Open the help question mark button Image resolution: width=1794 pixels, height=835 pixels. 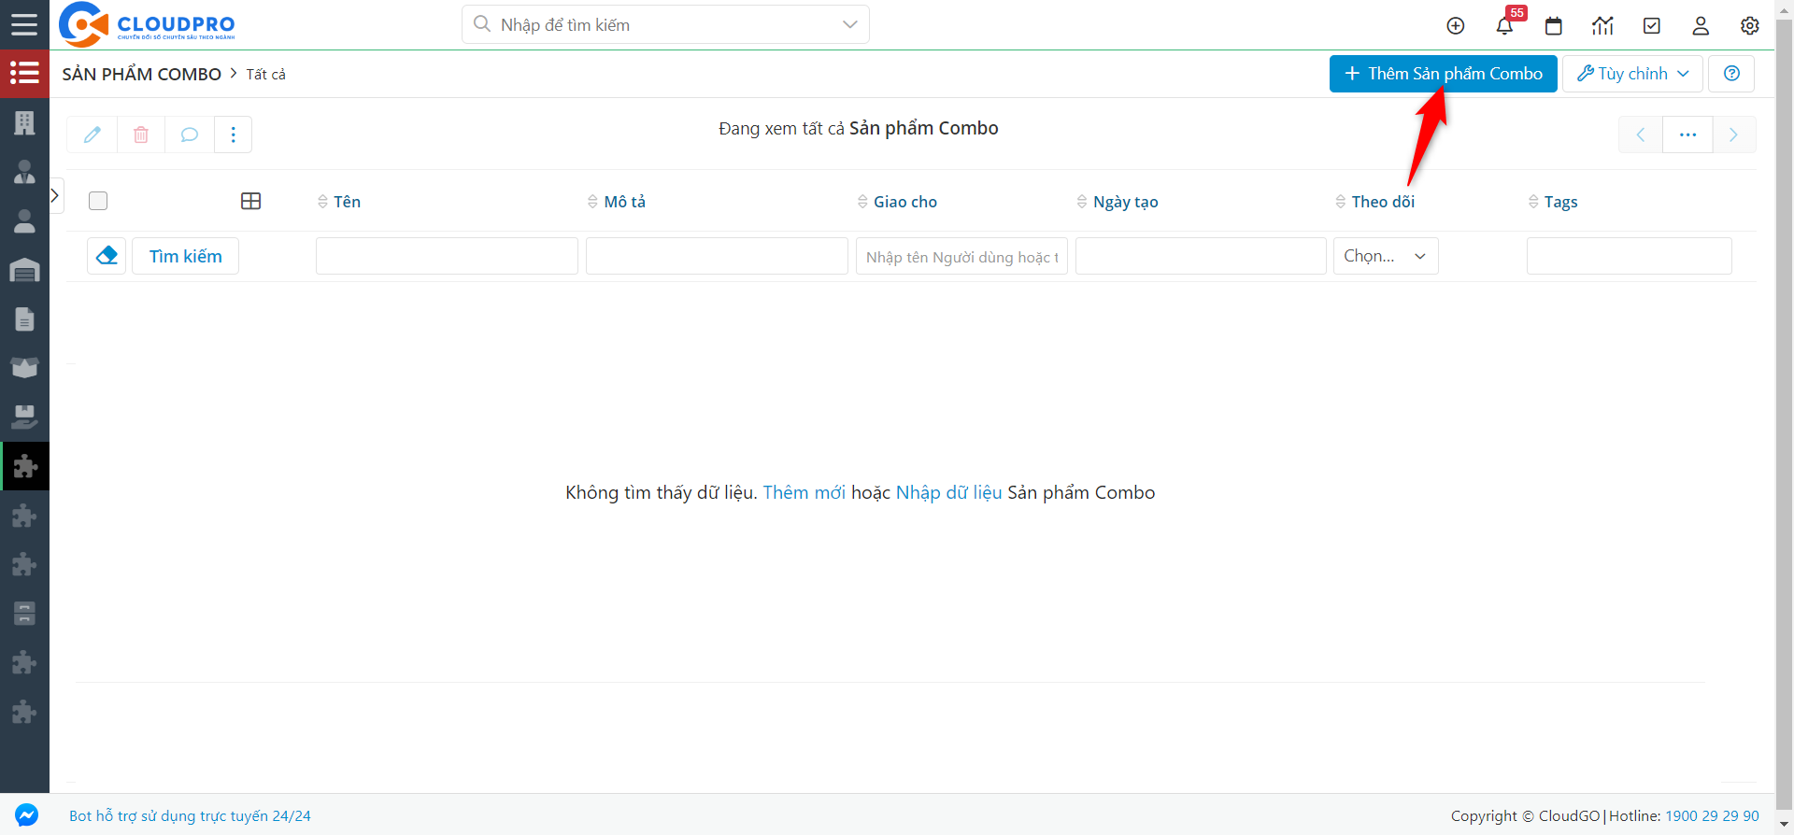1731,74
